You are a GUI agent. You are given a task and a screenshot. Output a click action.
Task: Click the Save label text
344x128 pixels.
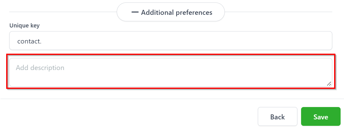pos(321,117)
